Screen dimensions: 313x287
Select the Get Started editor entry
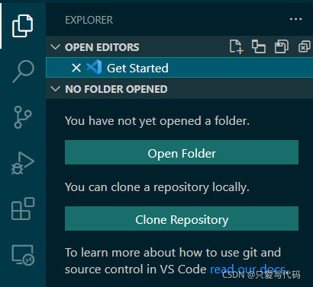(179, 68)
